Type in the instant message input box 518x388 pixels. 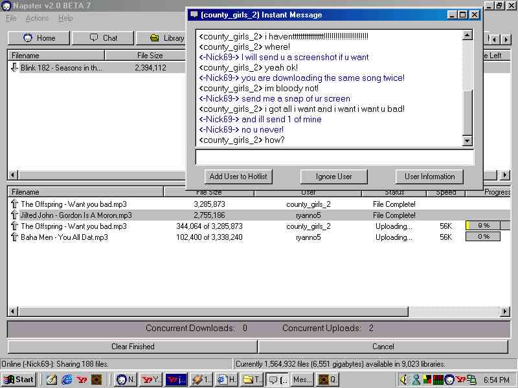coord(334,157)
